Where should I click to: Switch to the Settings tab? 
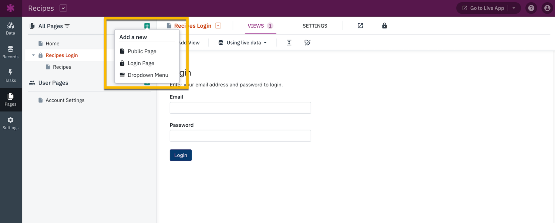(x=315, y=26)
